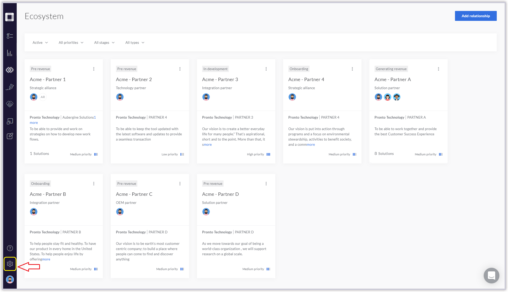This screenshot has height=292, width=508.
Task: Open the handshake partners icon in sidebar
Action: click(x=10, y=104)
